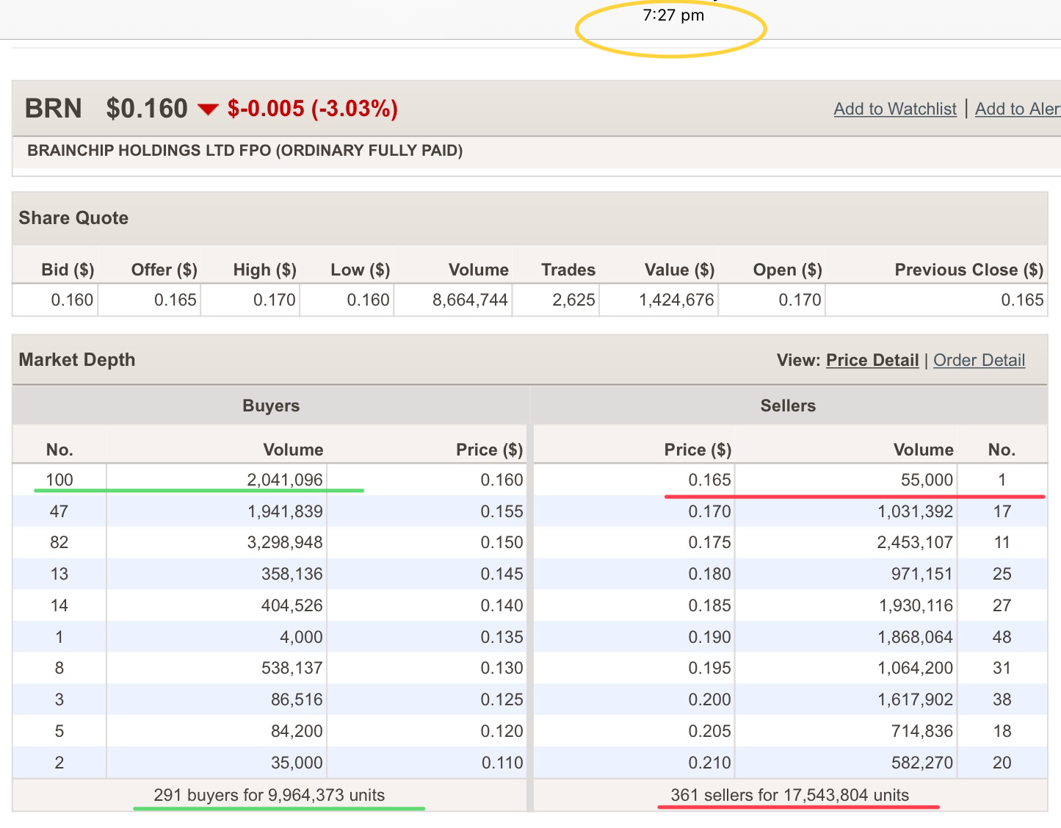Screen dimensions: 1061x828
Task: Select the Market Depth section heading
Action: (77, 360)
